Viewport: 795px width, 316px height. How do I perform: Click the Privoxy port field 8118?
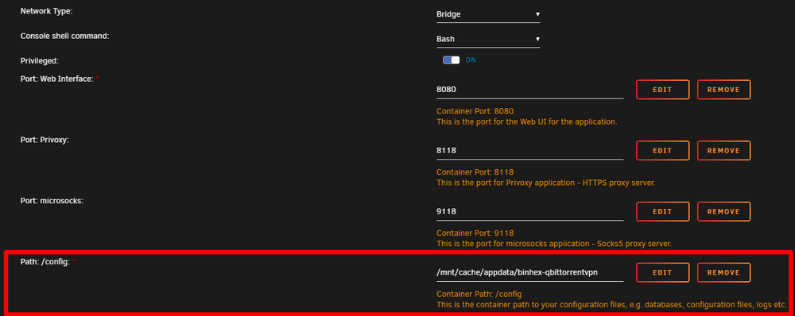[x=529, y=150]
